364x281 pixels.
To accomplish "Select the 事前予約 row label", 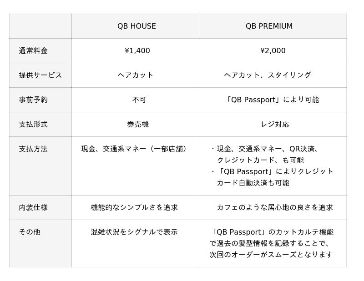I will pyautogui.click(x=33, y=100).
